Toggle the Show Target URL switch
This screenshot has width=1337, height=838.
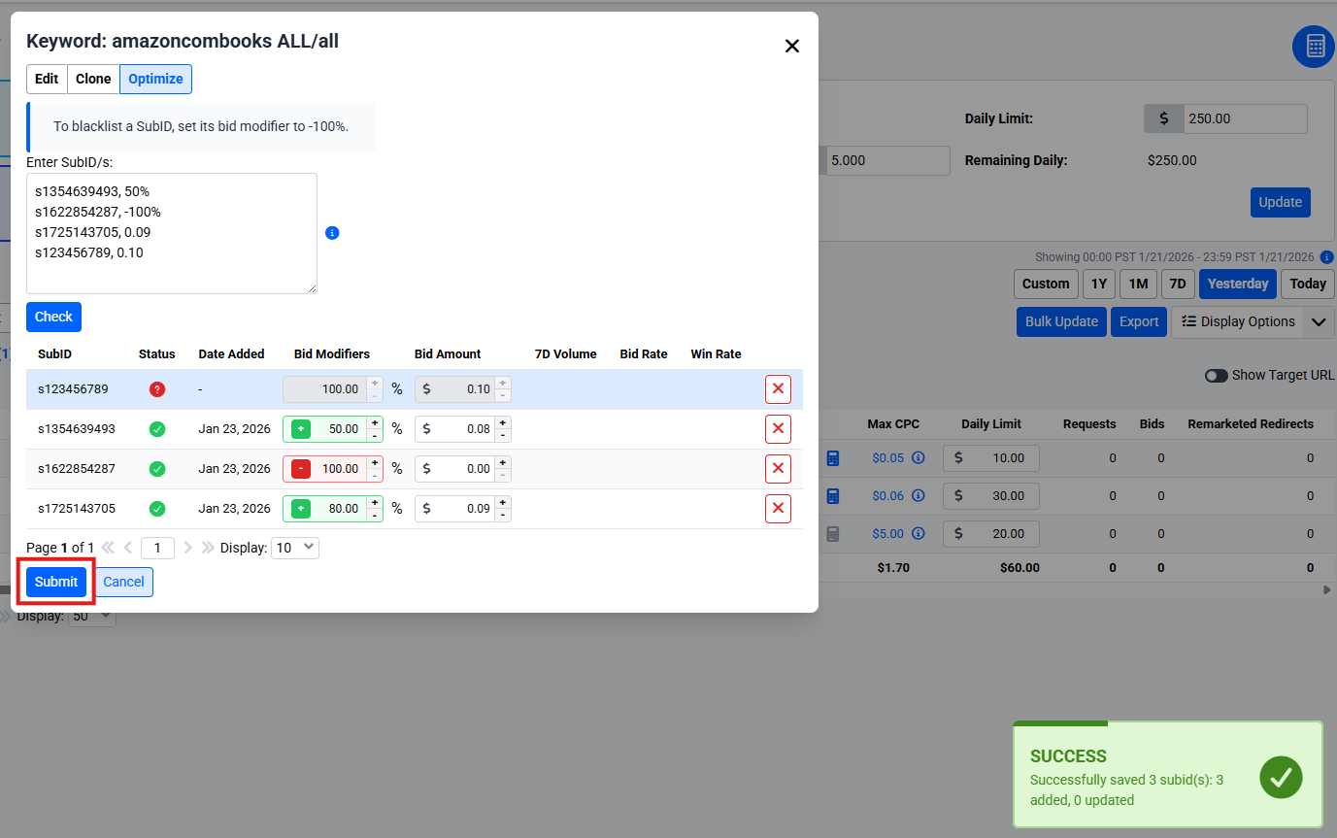pos(1216,376)
